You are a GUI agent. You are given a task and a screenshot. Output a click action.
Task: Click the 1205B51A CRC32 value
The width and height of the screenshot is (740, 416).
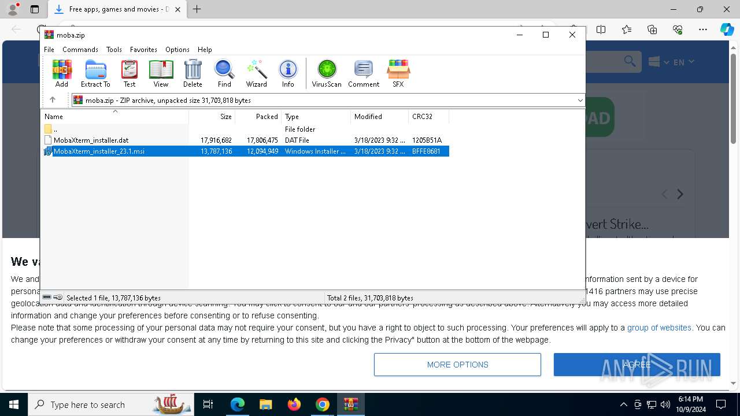(427, 140)
